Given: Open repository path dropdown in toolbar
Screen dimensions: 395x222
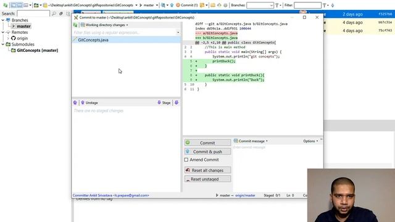Looking at the screenshot, I should [136, 5].
